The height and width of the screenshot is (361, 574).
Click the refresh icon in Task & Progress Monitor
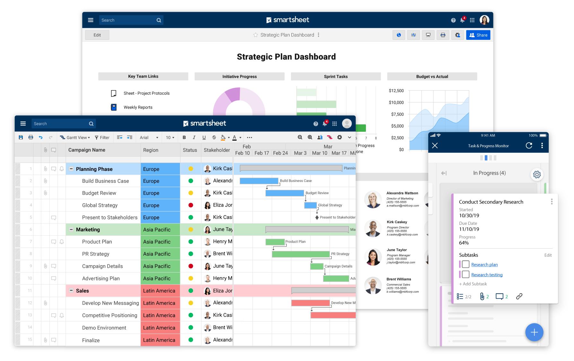[529, 145]
